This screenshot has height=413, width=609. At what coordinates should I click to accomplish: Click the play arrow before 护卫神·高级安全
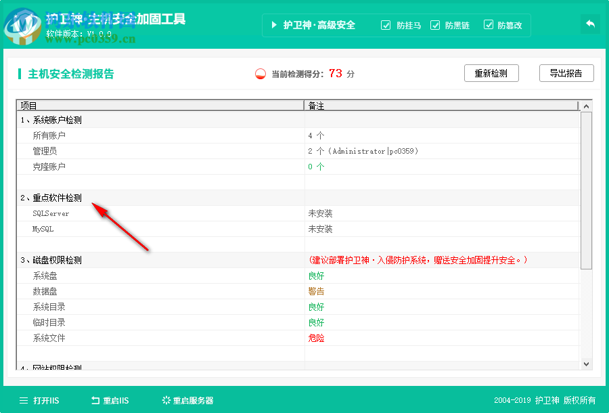click(x=275, y=25)
